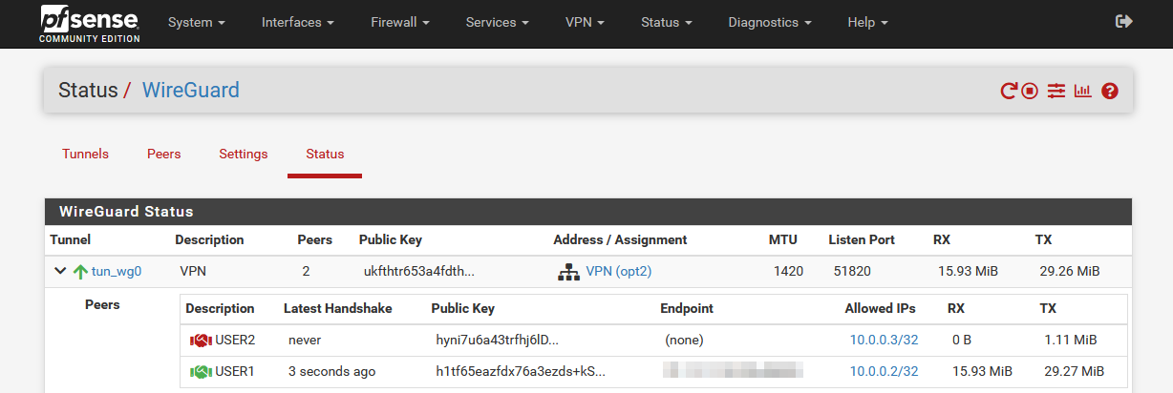The height and width of the screenshot is (393, 1173).
Task: Switch to the Peers tab
Action: [x=163, y=154]
